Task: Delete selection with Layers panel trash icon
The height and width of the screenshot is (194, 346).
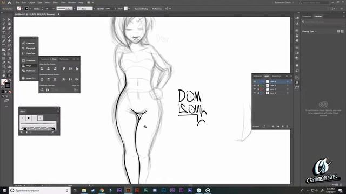Action: pyautogui.click(x=287, y=126)
